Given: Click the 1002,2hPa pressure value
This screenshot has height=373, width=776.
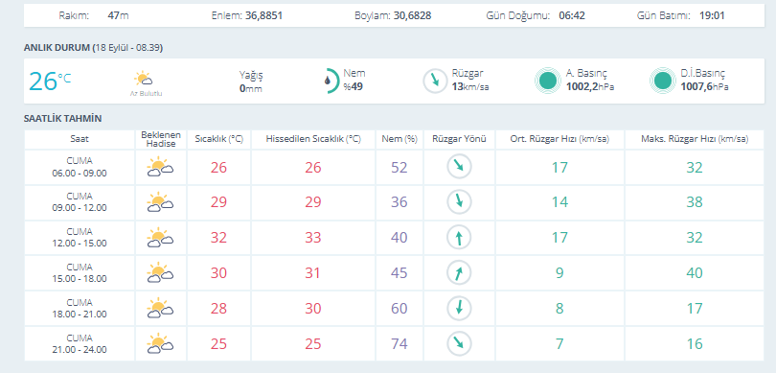Looking at the screenshot, I should pos(590,86).
